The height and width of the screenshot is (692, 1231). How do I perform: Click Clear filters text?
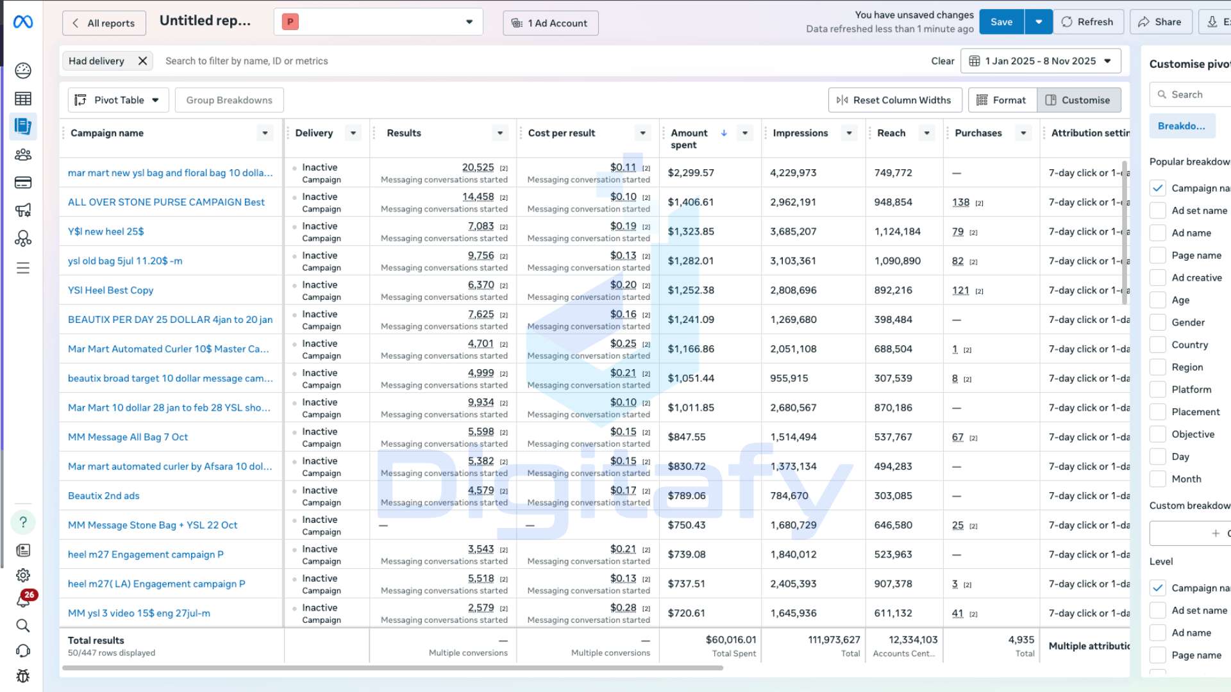coord(942,61)
